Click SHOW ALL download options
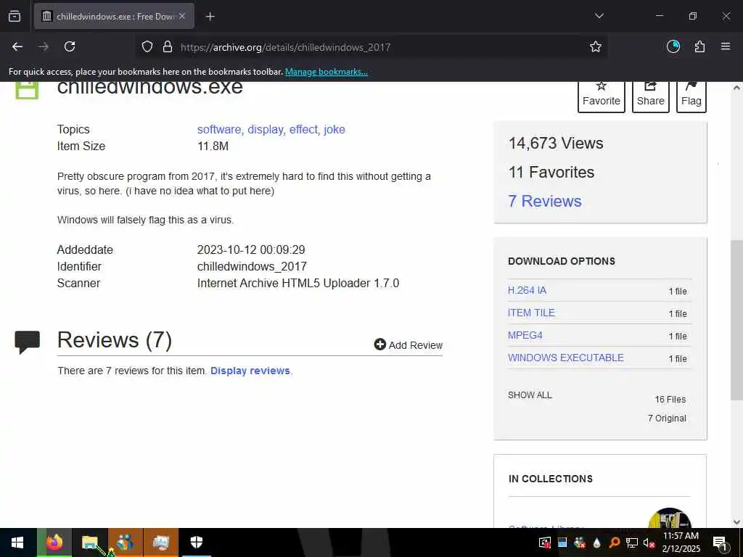Viewport: 743px width, 557px height. click(530, 395)
